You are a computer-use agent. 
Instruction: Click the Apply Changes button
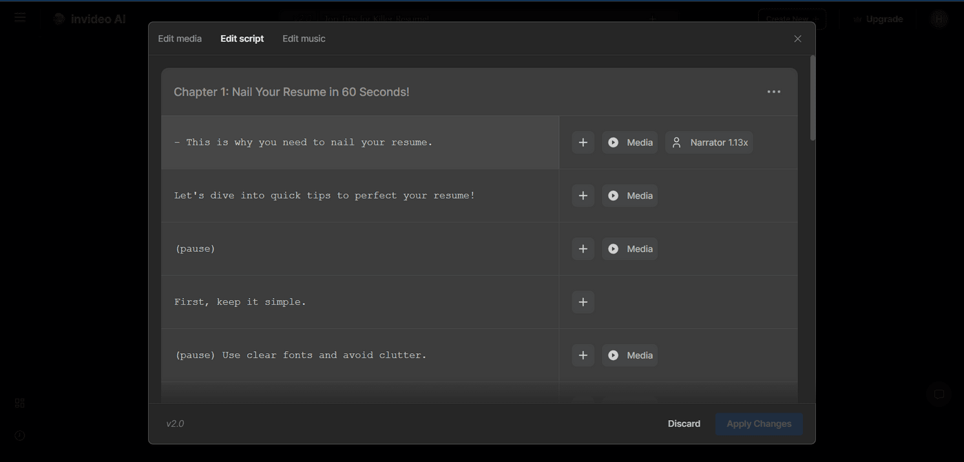pos(759,423)
